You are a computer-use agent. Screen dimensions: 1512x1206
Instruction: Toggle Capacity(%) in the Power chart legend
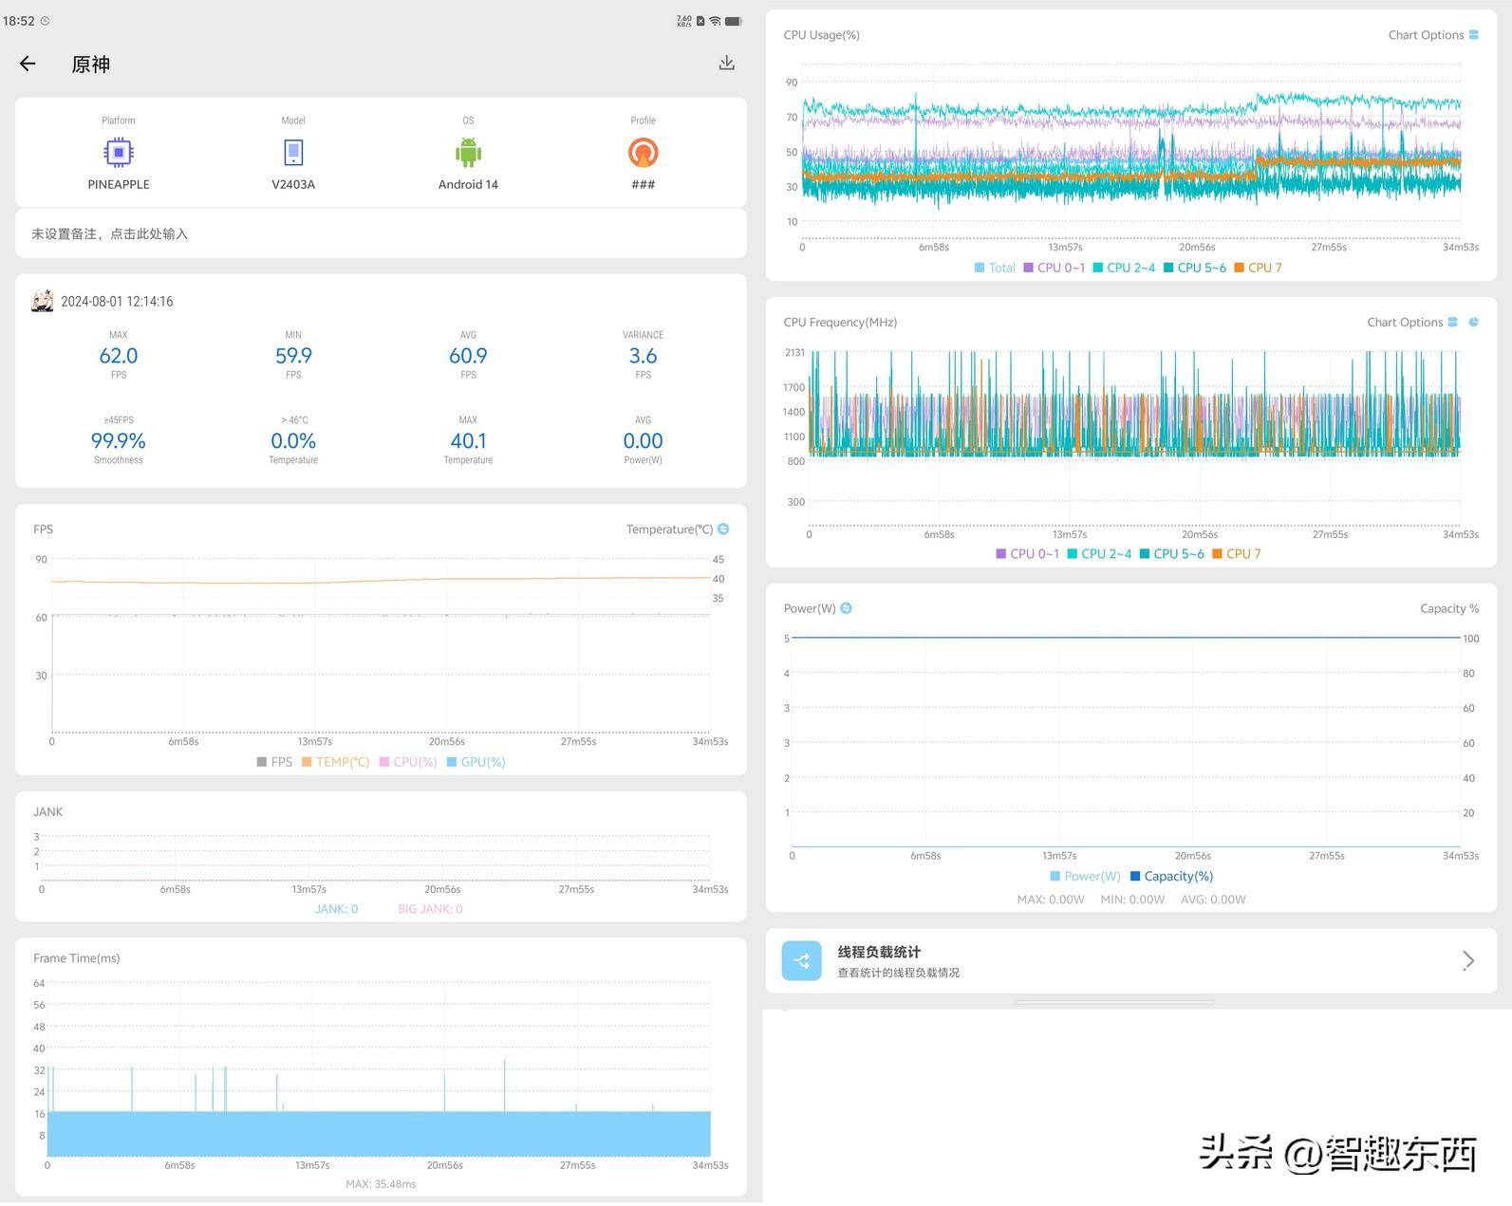coord(1171,877)
